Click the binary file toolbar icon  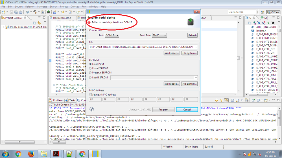(43, 12)
